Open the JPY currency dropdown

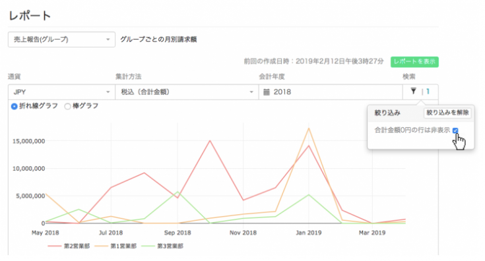click(61, 92)
